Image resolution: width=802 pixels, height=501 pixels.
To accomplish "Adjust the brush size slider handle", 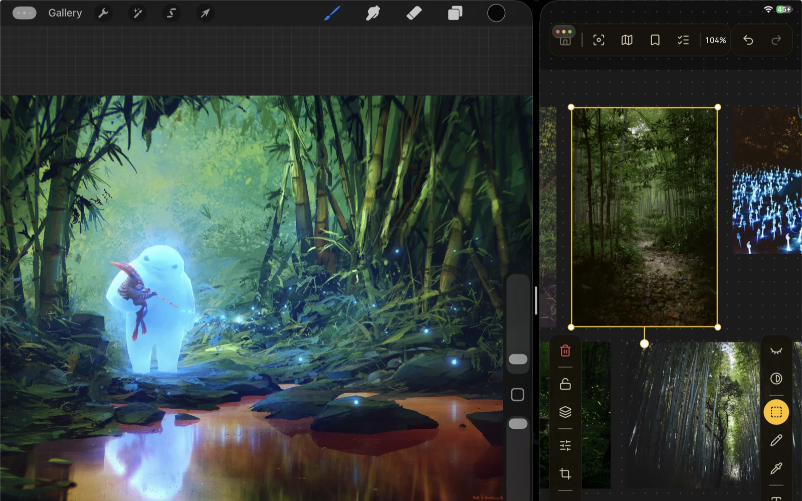I will 518,359.
